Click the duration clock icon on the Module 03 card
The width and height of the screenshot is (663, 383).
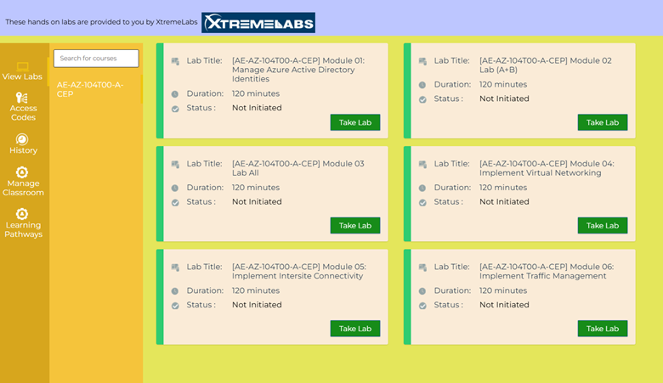(x=175, y=188)
